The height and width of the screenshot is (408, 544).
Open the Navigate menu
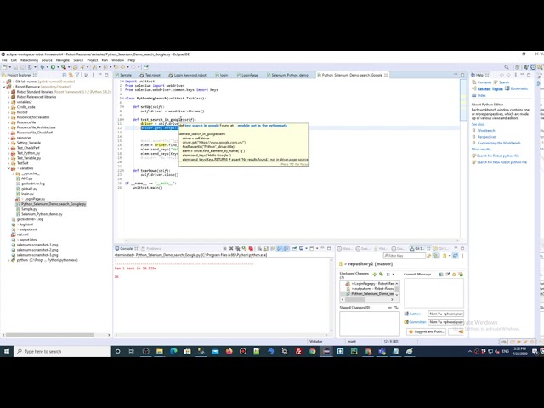62,60
